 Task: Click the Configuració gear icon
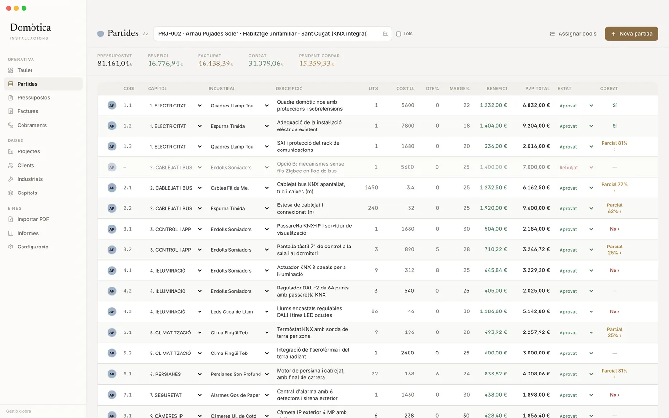pos(11,247)
